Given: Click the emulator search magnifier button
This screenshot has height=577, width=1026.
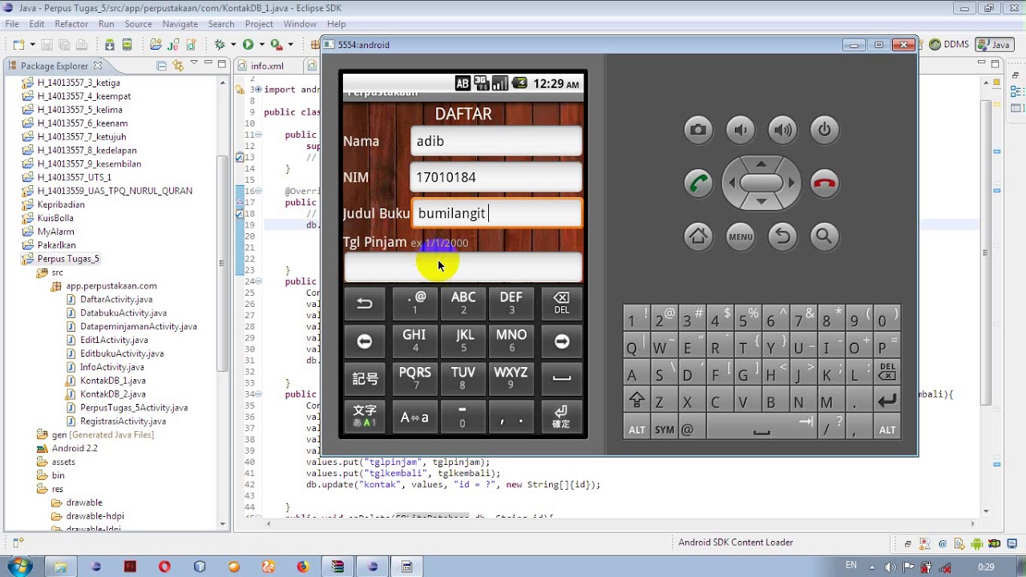Looking at the screenshot, I should [825, 236].
